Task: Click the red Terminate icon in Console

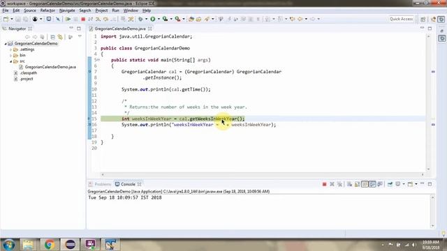Action: pos(324,184)
